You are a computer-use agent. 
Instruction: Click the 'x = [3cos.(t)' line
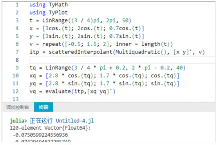pyautogui.click(x=87, y=28)
